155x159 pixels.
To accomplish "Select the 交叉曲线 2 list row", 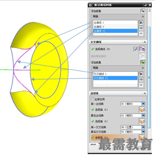I will pos(115,78).
